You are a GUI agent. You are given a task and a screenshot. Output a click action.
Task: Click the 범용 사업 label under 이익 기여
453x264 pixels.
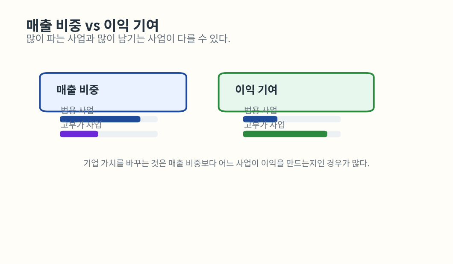coord(260,110)
